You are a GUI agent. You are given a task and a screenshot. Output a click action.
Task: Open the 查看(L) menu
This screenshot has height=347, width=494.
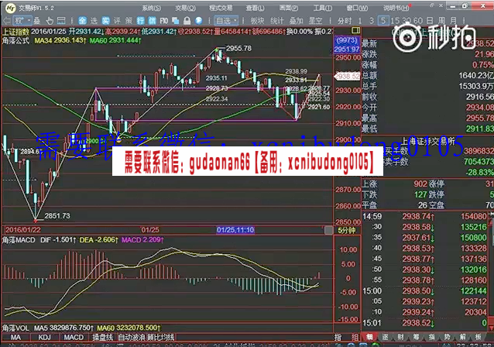[255, 8]
